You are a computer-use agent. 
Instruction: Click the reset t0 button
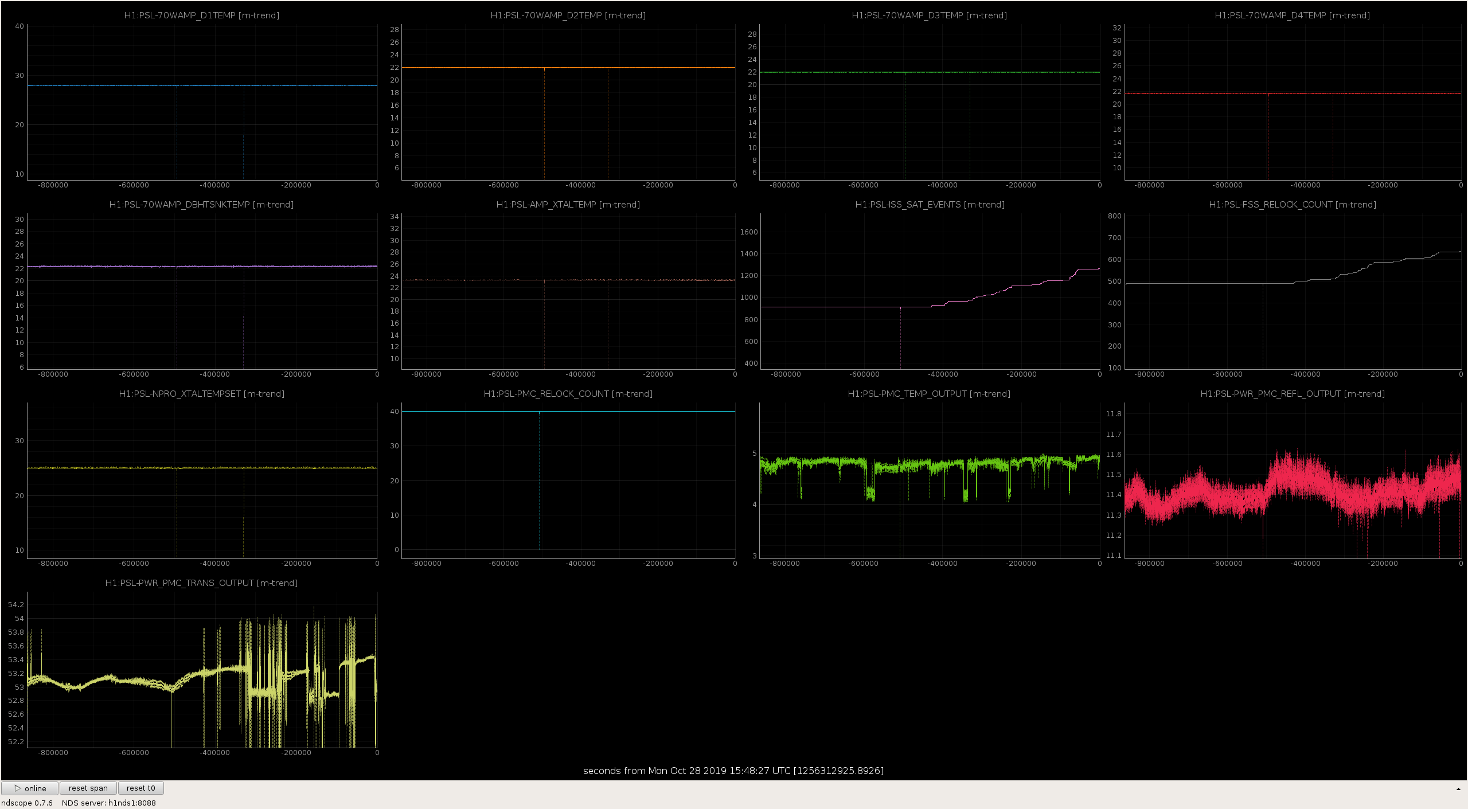(x=141, y=788)
